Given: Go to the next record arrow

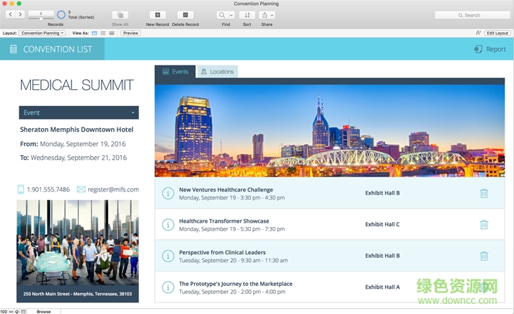Looking at the screenshot, I should click(x=20, y=14).
